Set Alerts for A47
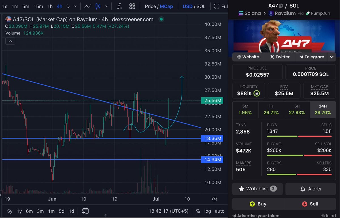Screen dimensions: 340x218 click(x=311, y=189)
